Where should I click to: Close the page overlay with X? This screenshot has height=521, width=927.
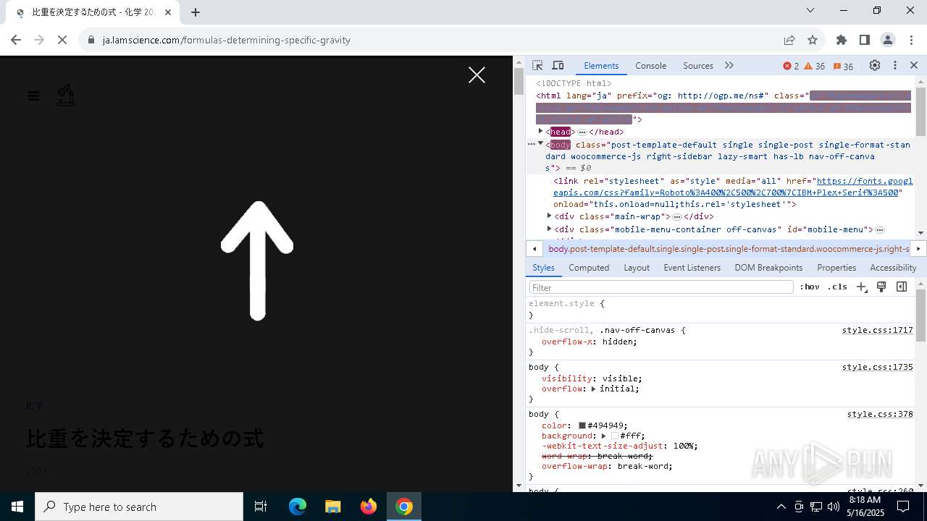477,75
